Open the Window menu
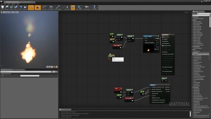Viewport: 211px width, 119px height. 14,4
